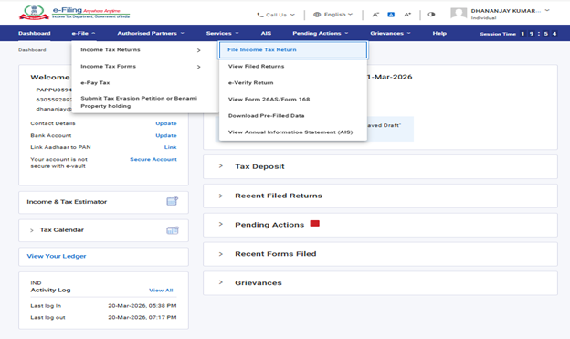Open the Services menu
The image size is (570, 339).
pyautogui.click(x=223, y=33)
